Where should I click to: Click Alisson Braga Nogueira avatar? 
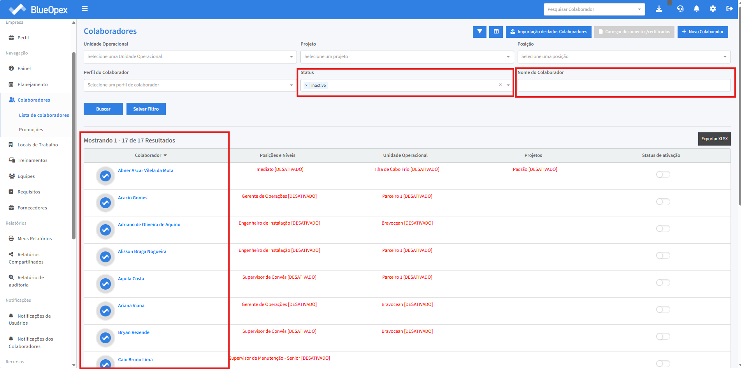(x=105, y=257)
